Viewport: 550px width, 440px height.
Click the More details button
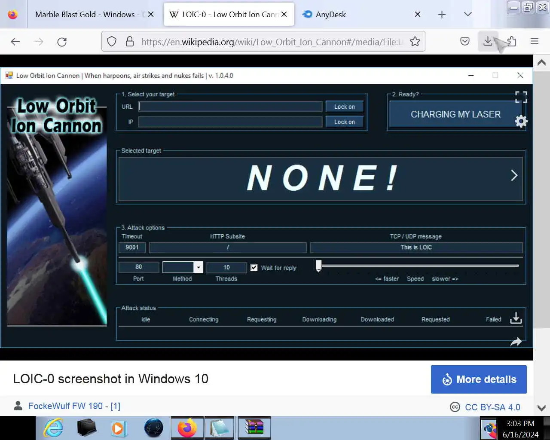point(479,379)
